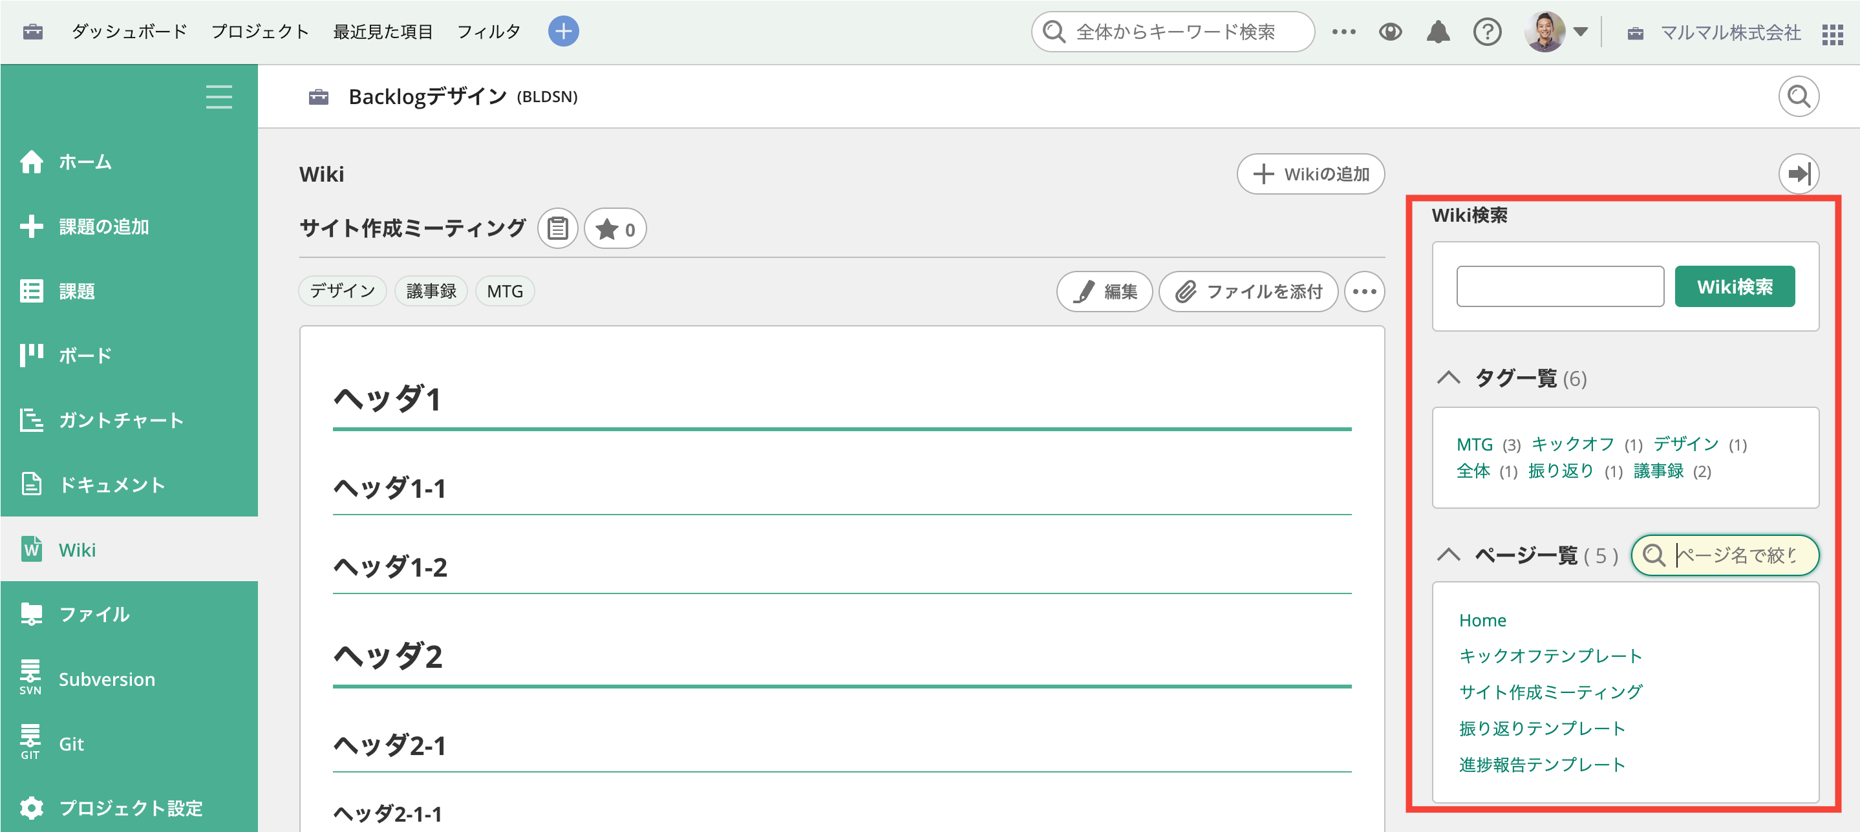This screenshot has width=1860, height=832.
Task: Select 振り返り tag in tag list
Action: click(x=1561, y=471)
